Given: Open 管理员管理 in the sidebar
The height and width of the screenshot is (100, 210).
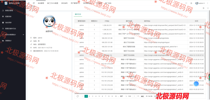Looking at the screenshot, I should point(9,10).
